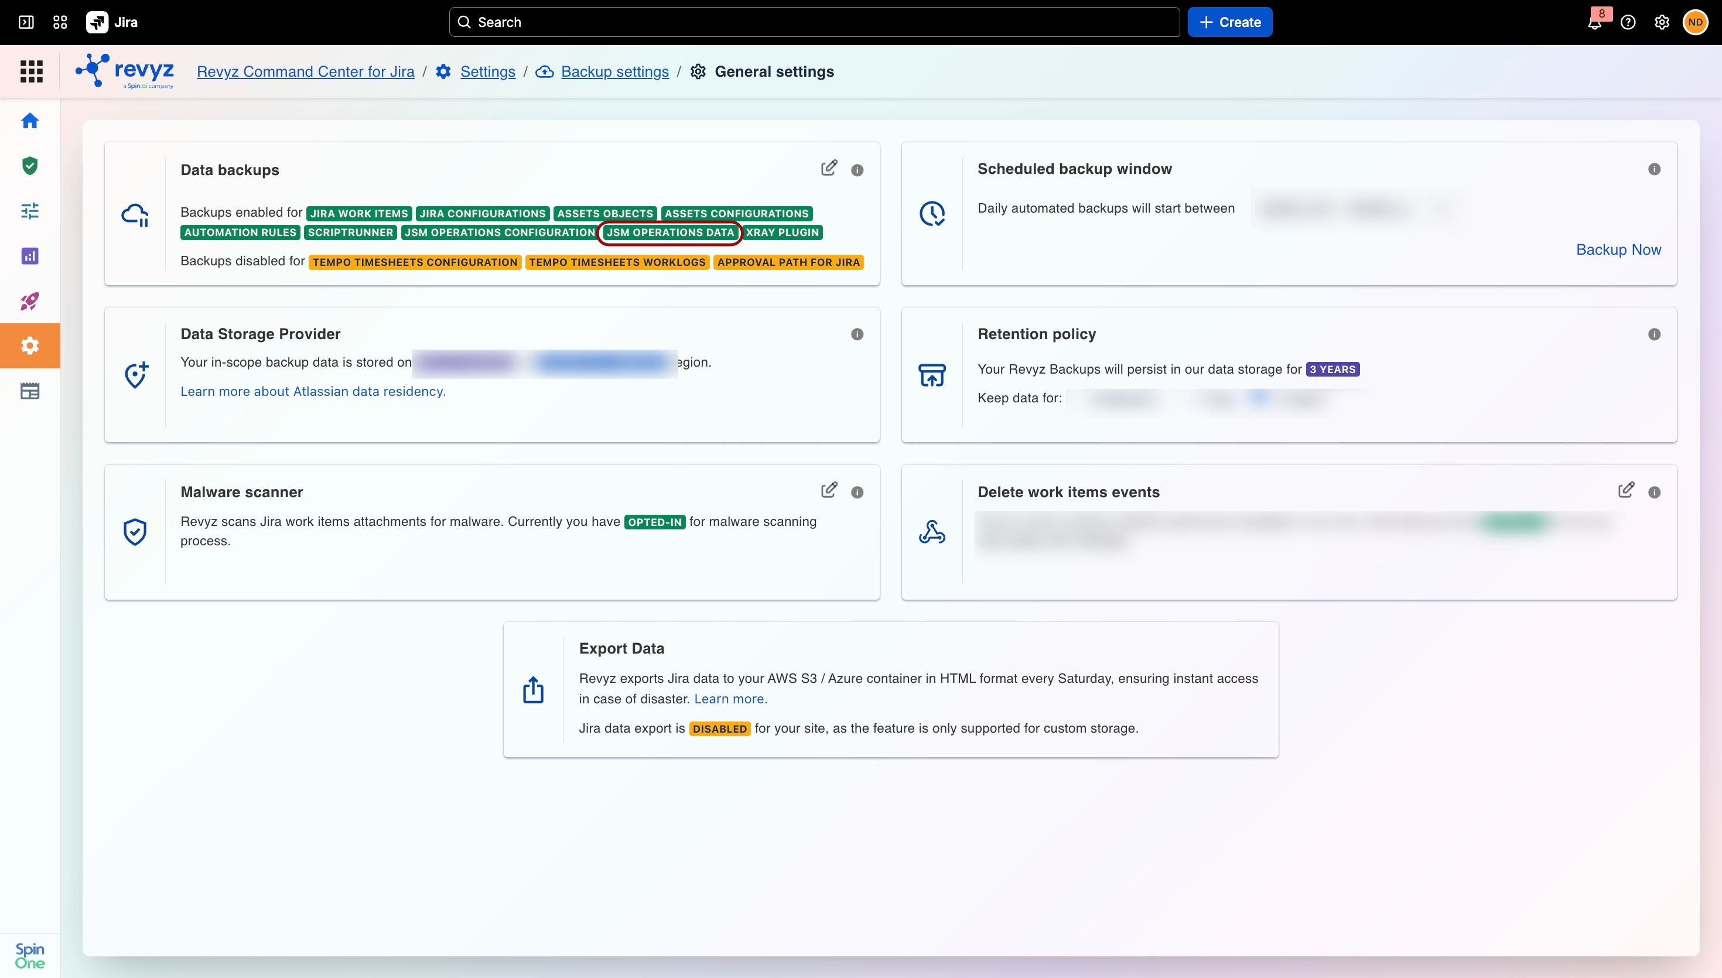Click the shield icon in Malware scanner
Screen dimensions: 1722x978
pyautogui.click(x=135, y=532)
